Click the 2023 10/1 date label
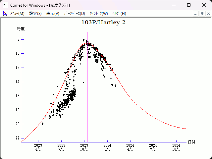 [x=84, y=147]
